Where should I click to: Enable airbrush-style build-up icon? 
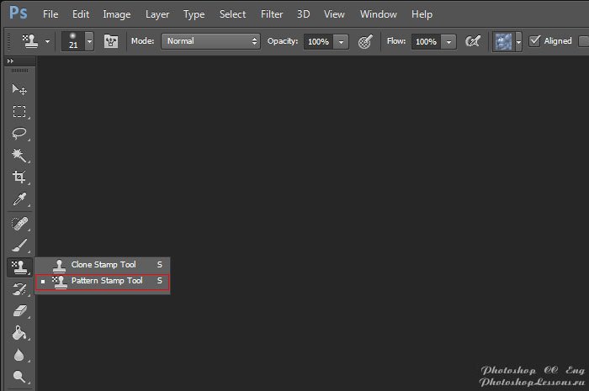[473, 41]
